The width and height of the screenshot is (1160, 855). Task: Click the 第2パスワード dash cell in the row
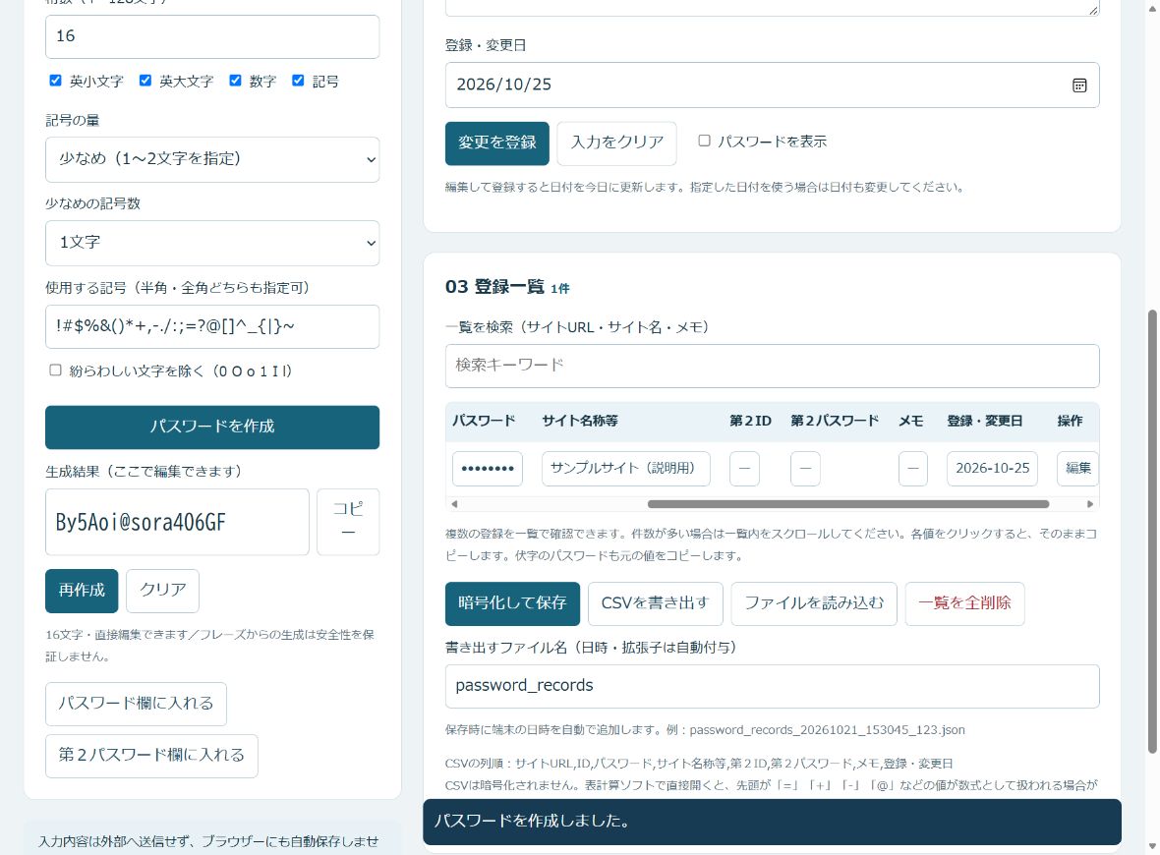pos(805,468)
